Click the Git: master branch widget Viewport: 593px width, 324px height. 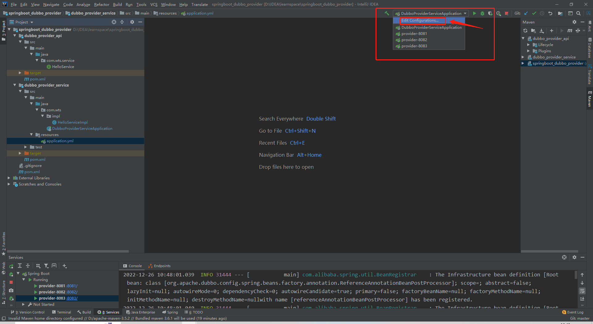(x=580, y=318)
